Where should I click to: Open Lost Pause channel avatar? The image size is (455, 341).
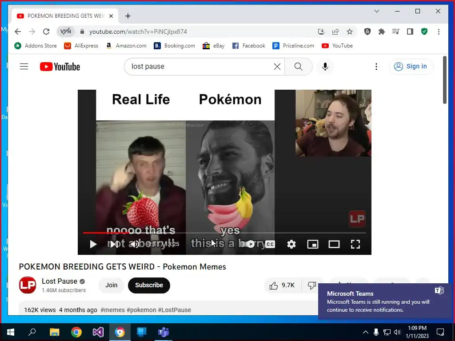click(x=28, y=285)
